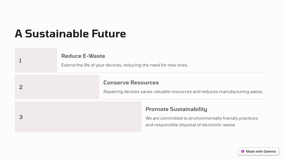This screenshot has width=283, height=159.
Task: Click the number 2 block
Action: coord(57,87)
